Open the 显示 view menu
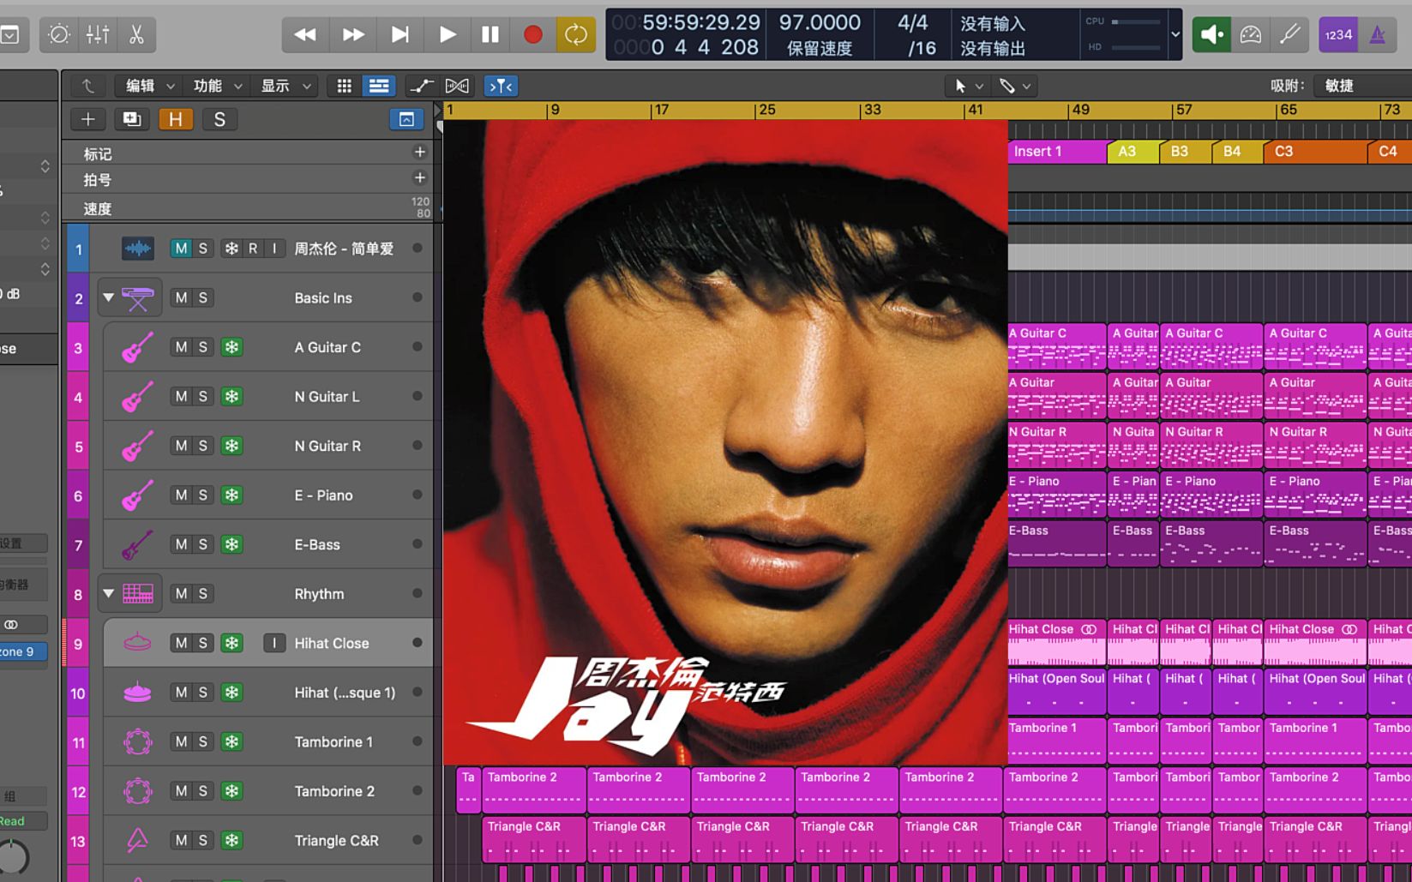The height and width of the screenshot is (882, 1412). (x=285, y=86)
